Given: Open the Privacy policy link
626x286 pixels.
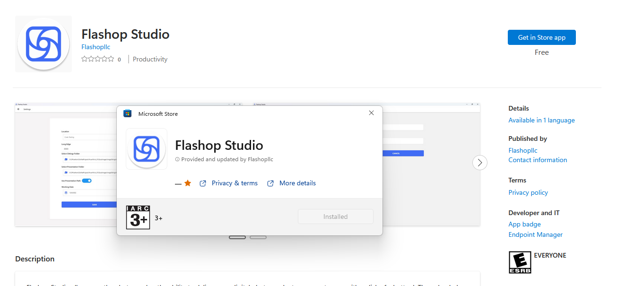Looking at the screenshot, I should [x=528, y=192].
